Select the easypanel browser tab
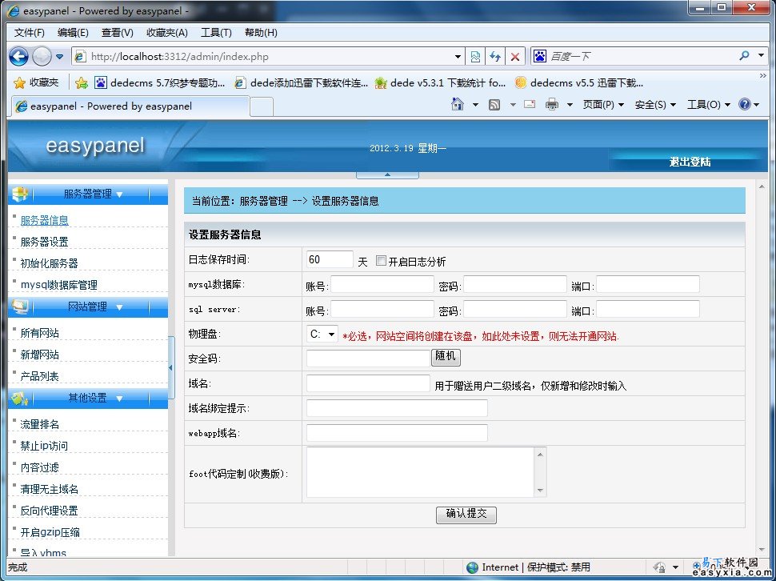The width and height of the screenshot is (776, 581). click(130, 106)
